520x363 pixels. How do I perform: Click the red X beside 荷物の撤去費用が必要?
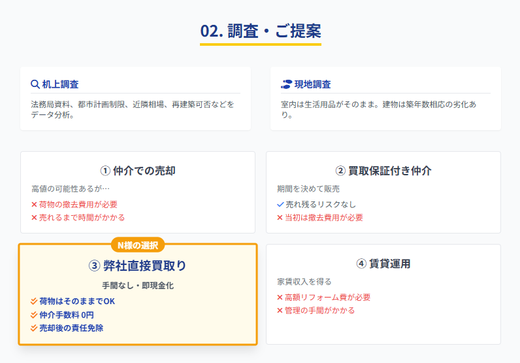coord(35,205)
